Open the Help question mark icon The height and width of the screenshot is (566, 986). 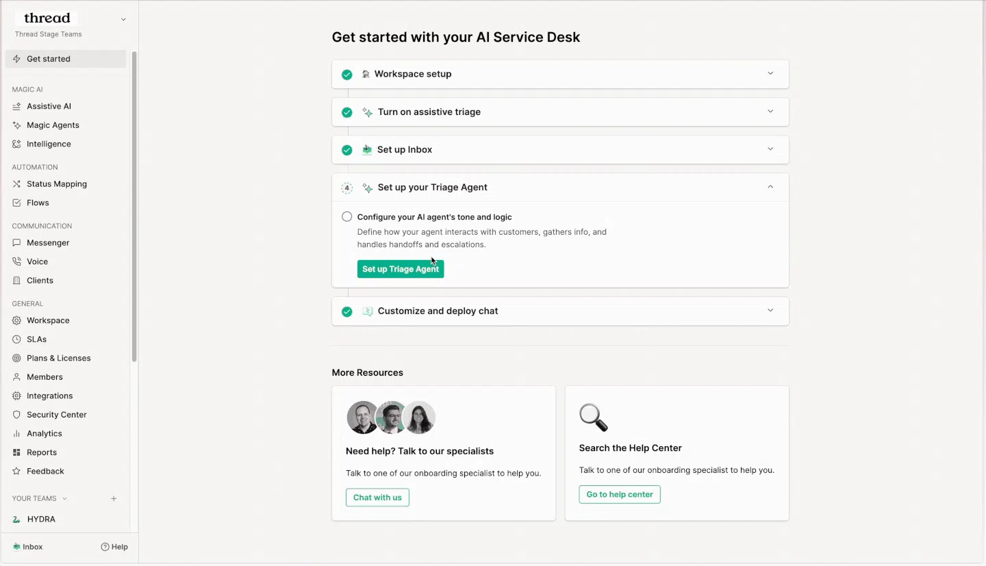click(x=105, y=547)
